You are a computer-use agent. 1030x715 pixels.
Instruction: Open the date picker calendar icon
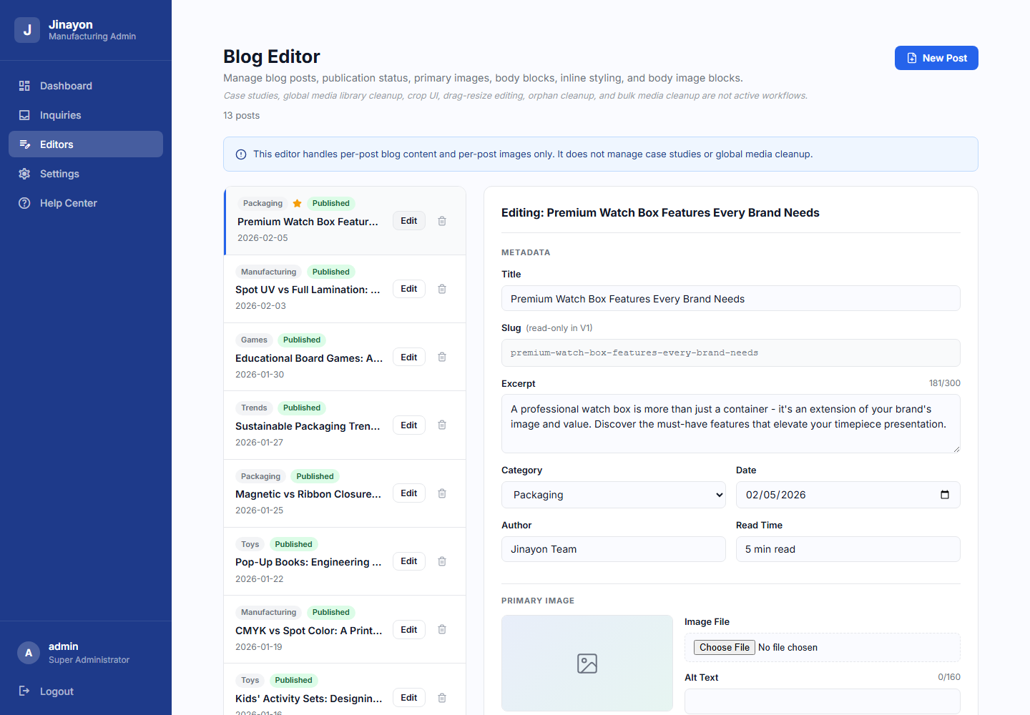[x=945, y=495]
